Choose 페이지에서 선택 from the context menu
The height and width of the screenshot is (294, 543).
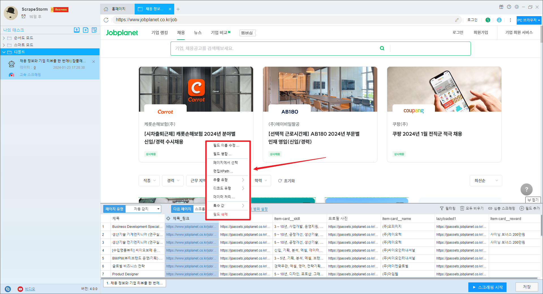(x=228, y=163)
